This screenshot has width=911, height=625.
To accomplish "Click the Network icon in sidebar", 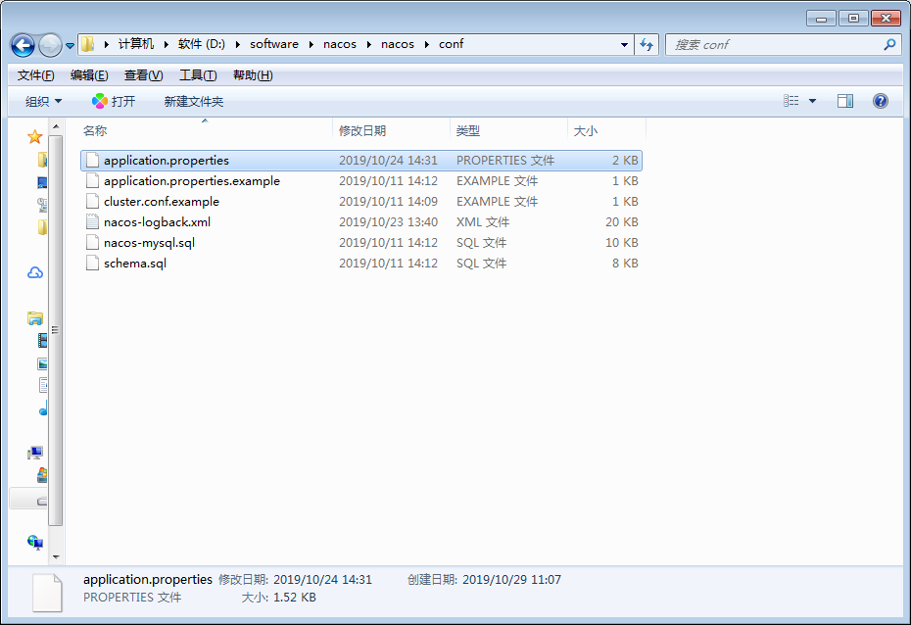I will coord(35,543).
